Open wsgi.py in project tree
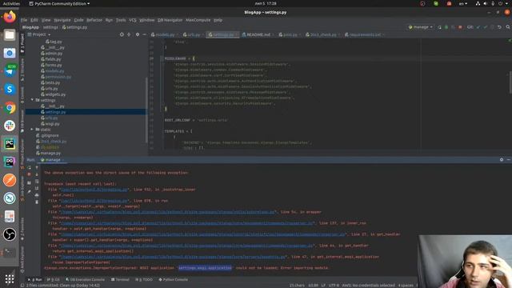 (x=50, y=124)
